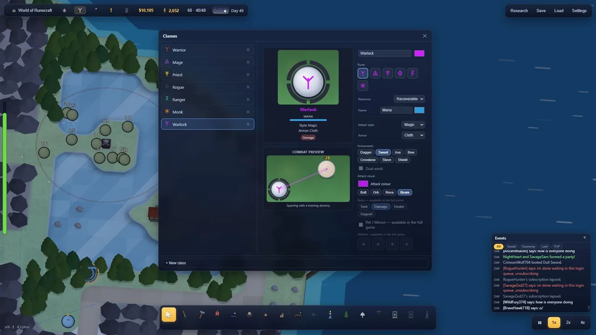Toggle the Dagger armament
596x335 pixels.
(x=366, y=152)
